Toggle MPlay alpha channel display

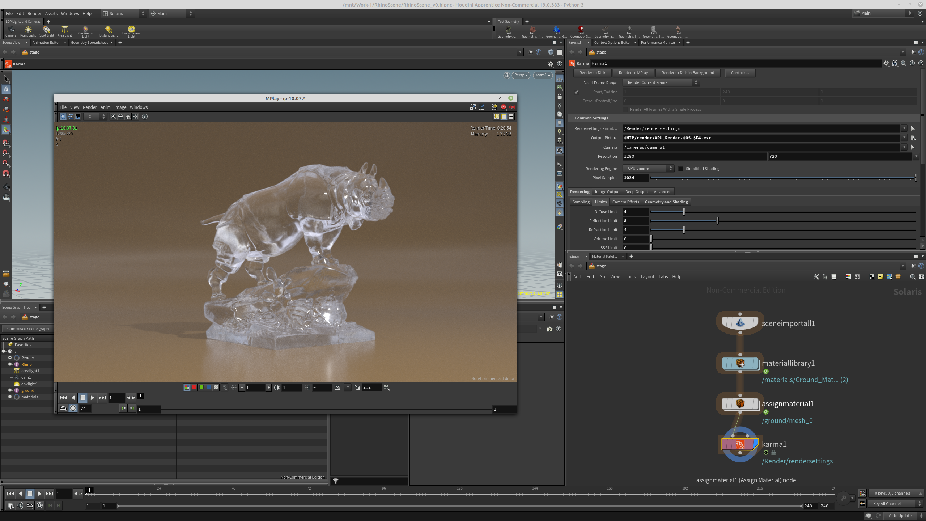(x=216, y=387)
